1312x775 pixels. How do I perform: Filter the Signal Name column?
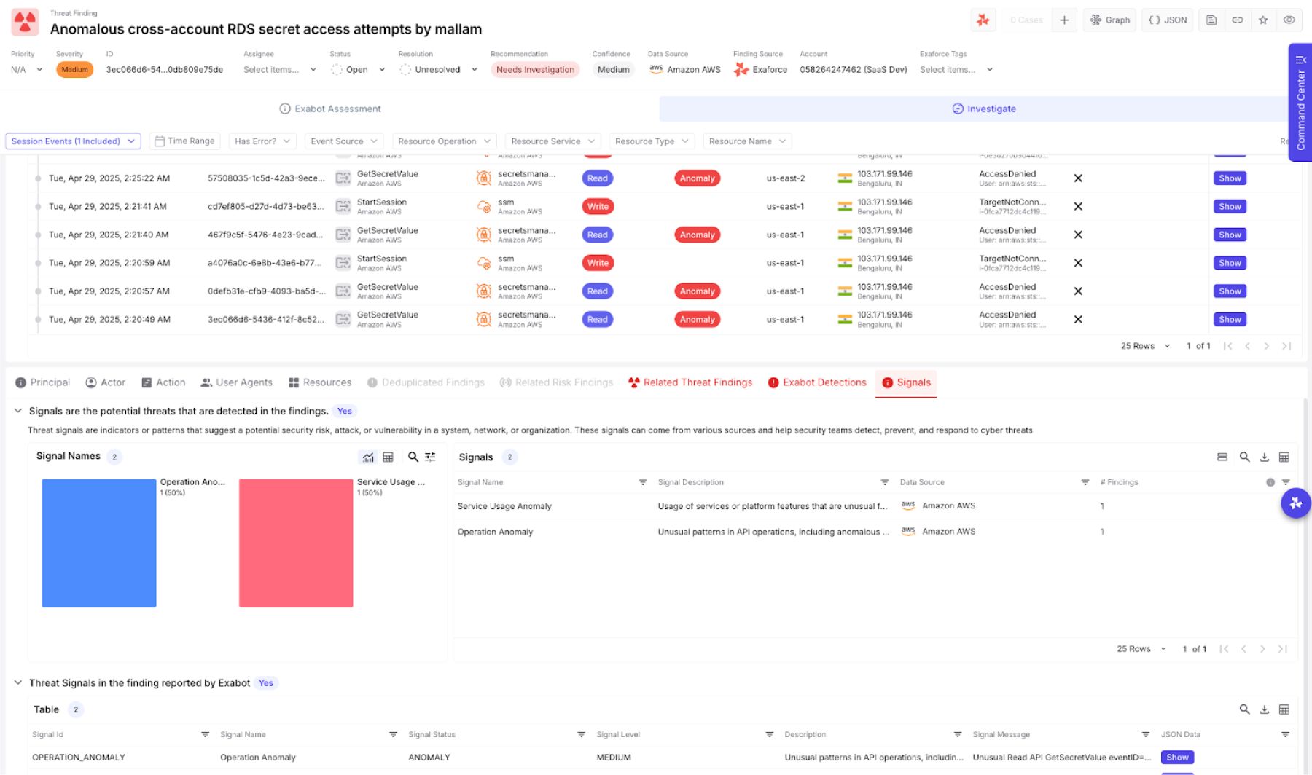(x=643, y=482)
